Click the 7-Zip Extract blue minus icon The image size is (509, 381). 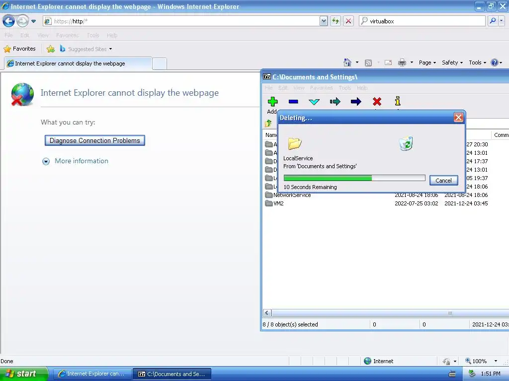coord(293,102)
